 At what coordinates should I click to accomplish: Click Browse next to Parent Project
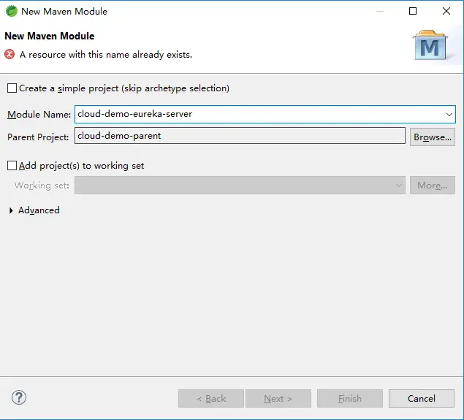[x=433, y=137]
